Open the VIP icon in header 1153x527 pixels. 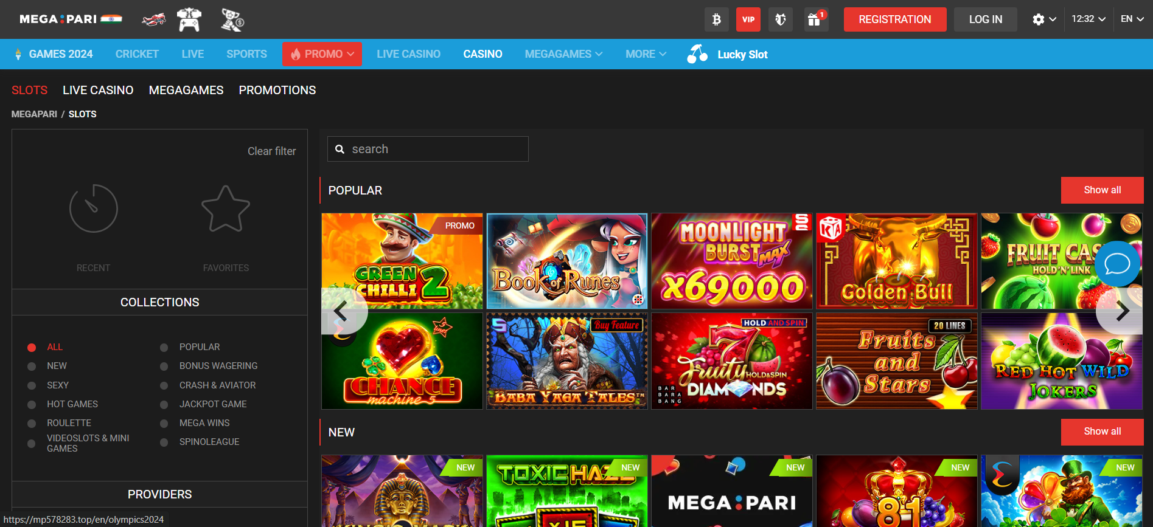(748, 19)
